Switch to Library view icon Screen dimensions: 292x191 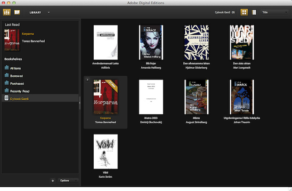[x=7, y=12]
